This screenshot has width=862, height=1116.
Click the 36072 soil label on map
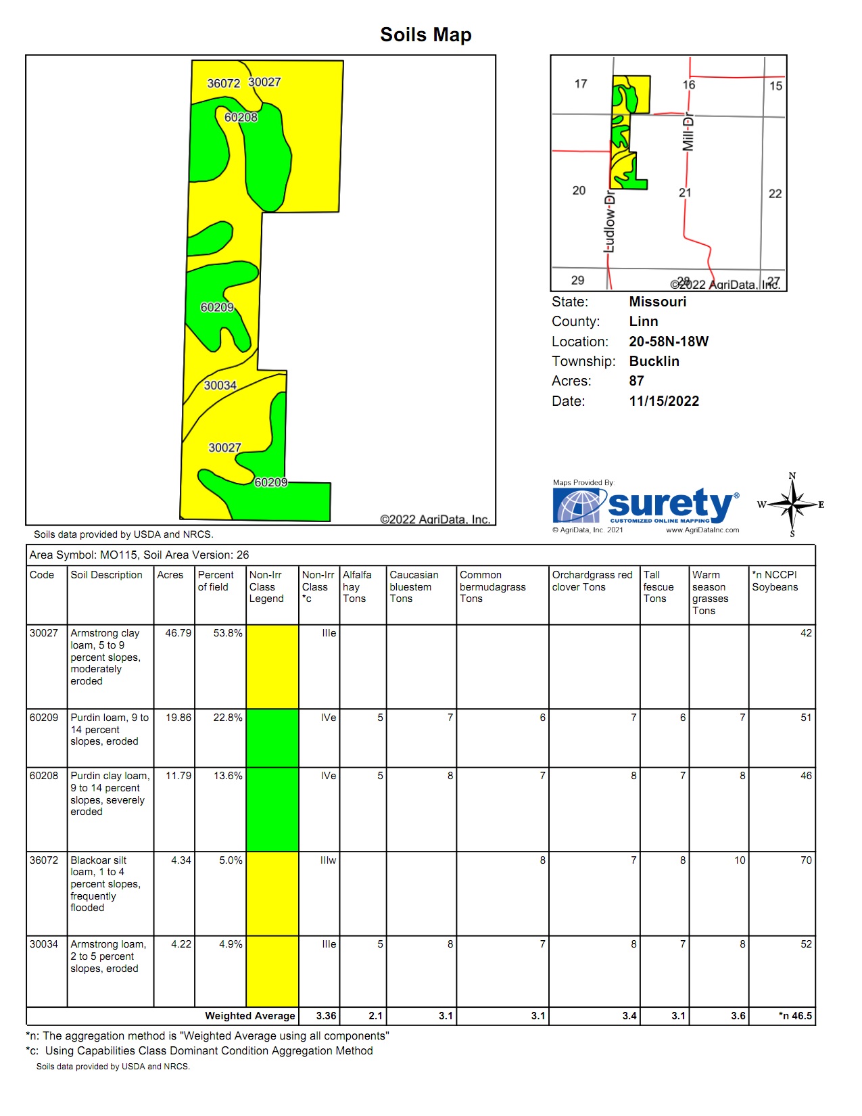(x=223, y=83)
